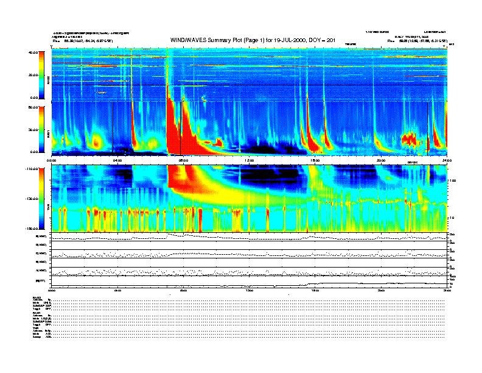
Task: Click the TNR intensity color bar
Action: (41, 199)
